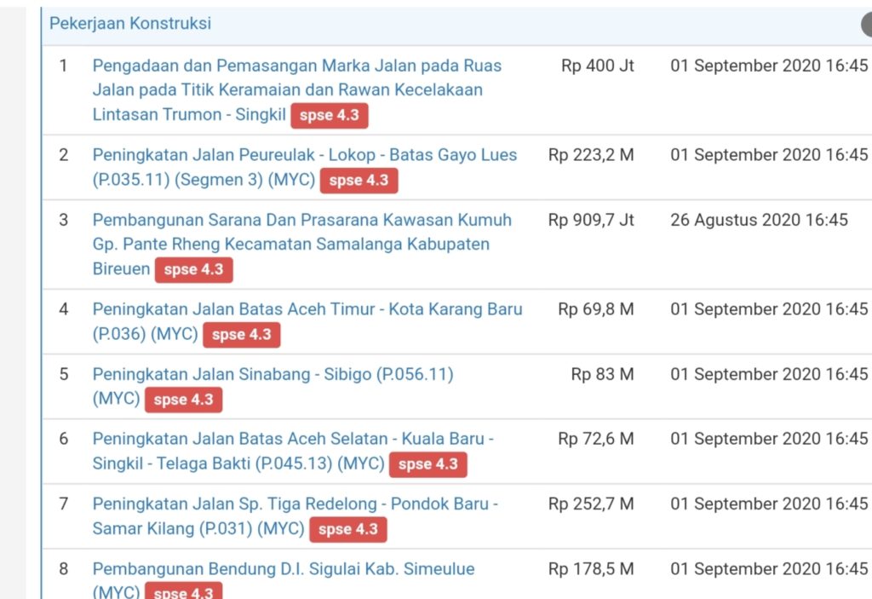Open Peningkatan Jalan Batas Aceh Selatan tender
The width and height of the screenshot is (872, 599).
tap(293, 439)
